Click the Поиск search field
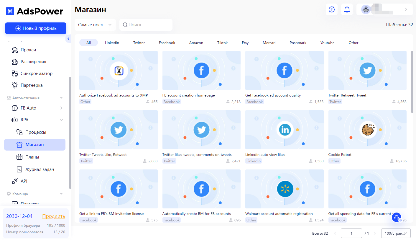The height and width of the screenshot is (240, 416). pyautogui.click(x=146, y=25)
